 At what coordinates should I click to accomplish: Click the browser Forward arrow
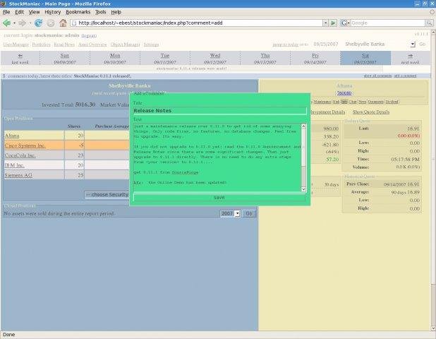tap(23, 23)
